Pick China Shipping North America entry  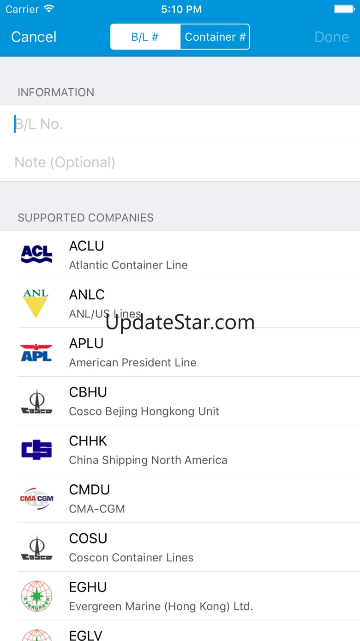pos(185,450)
